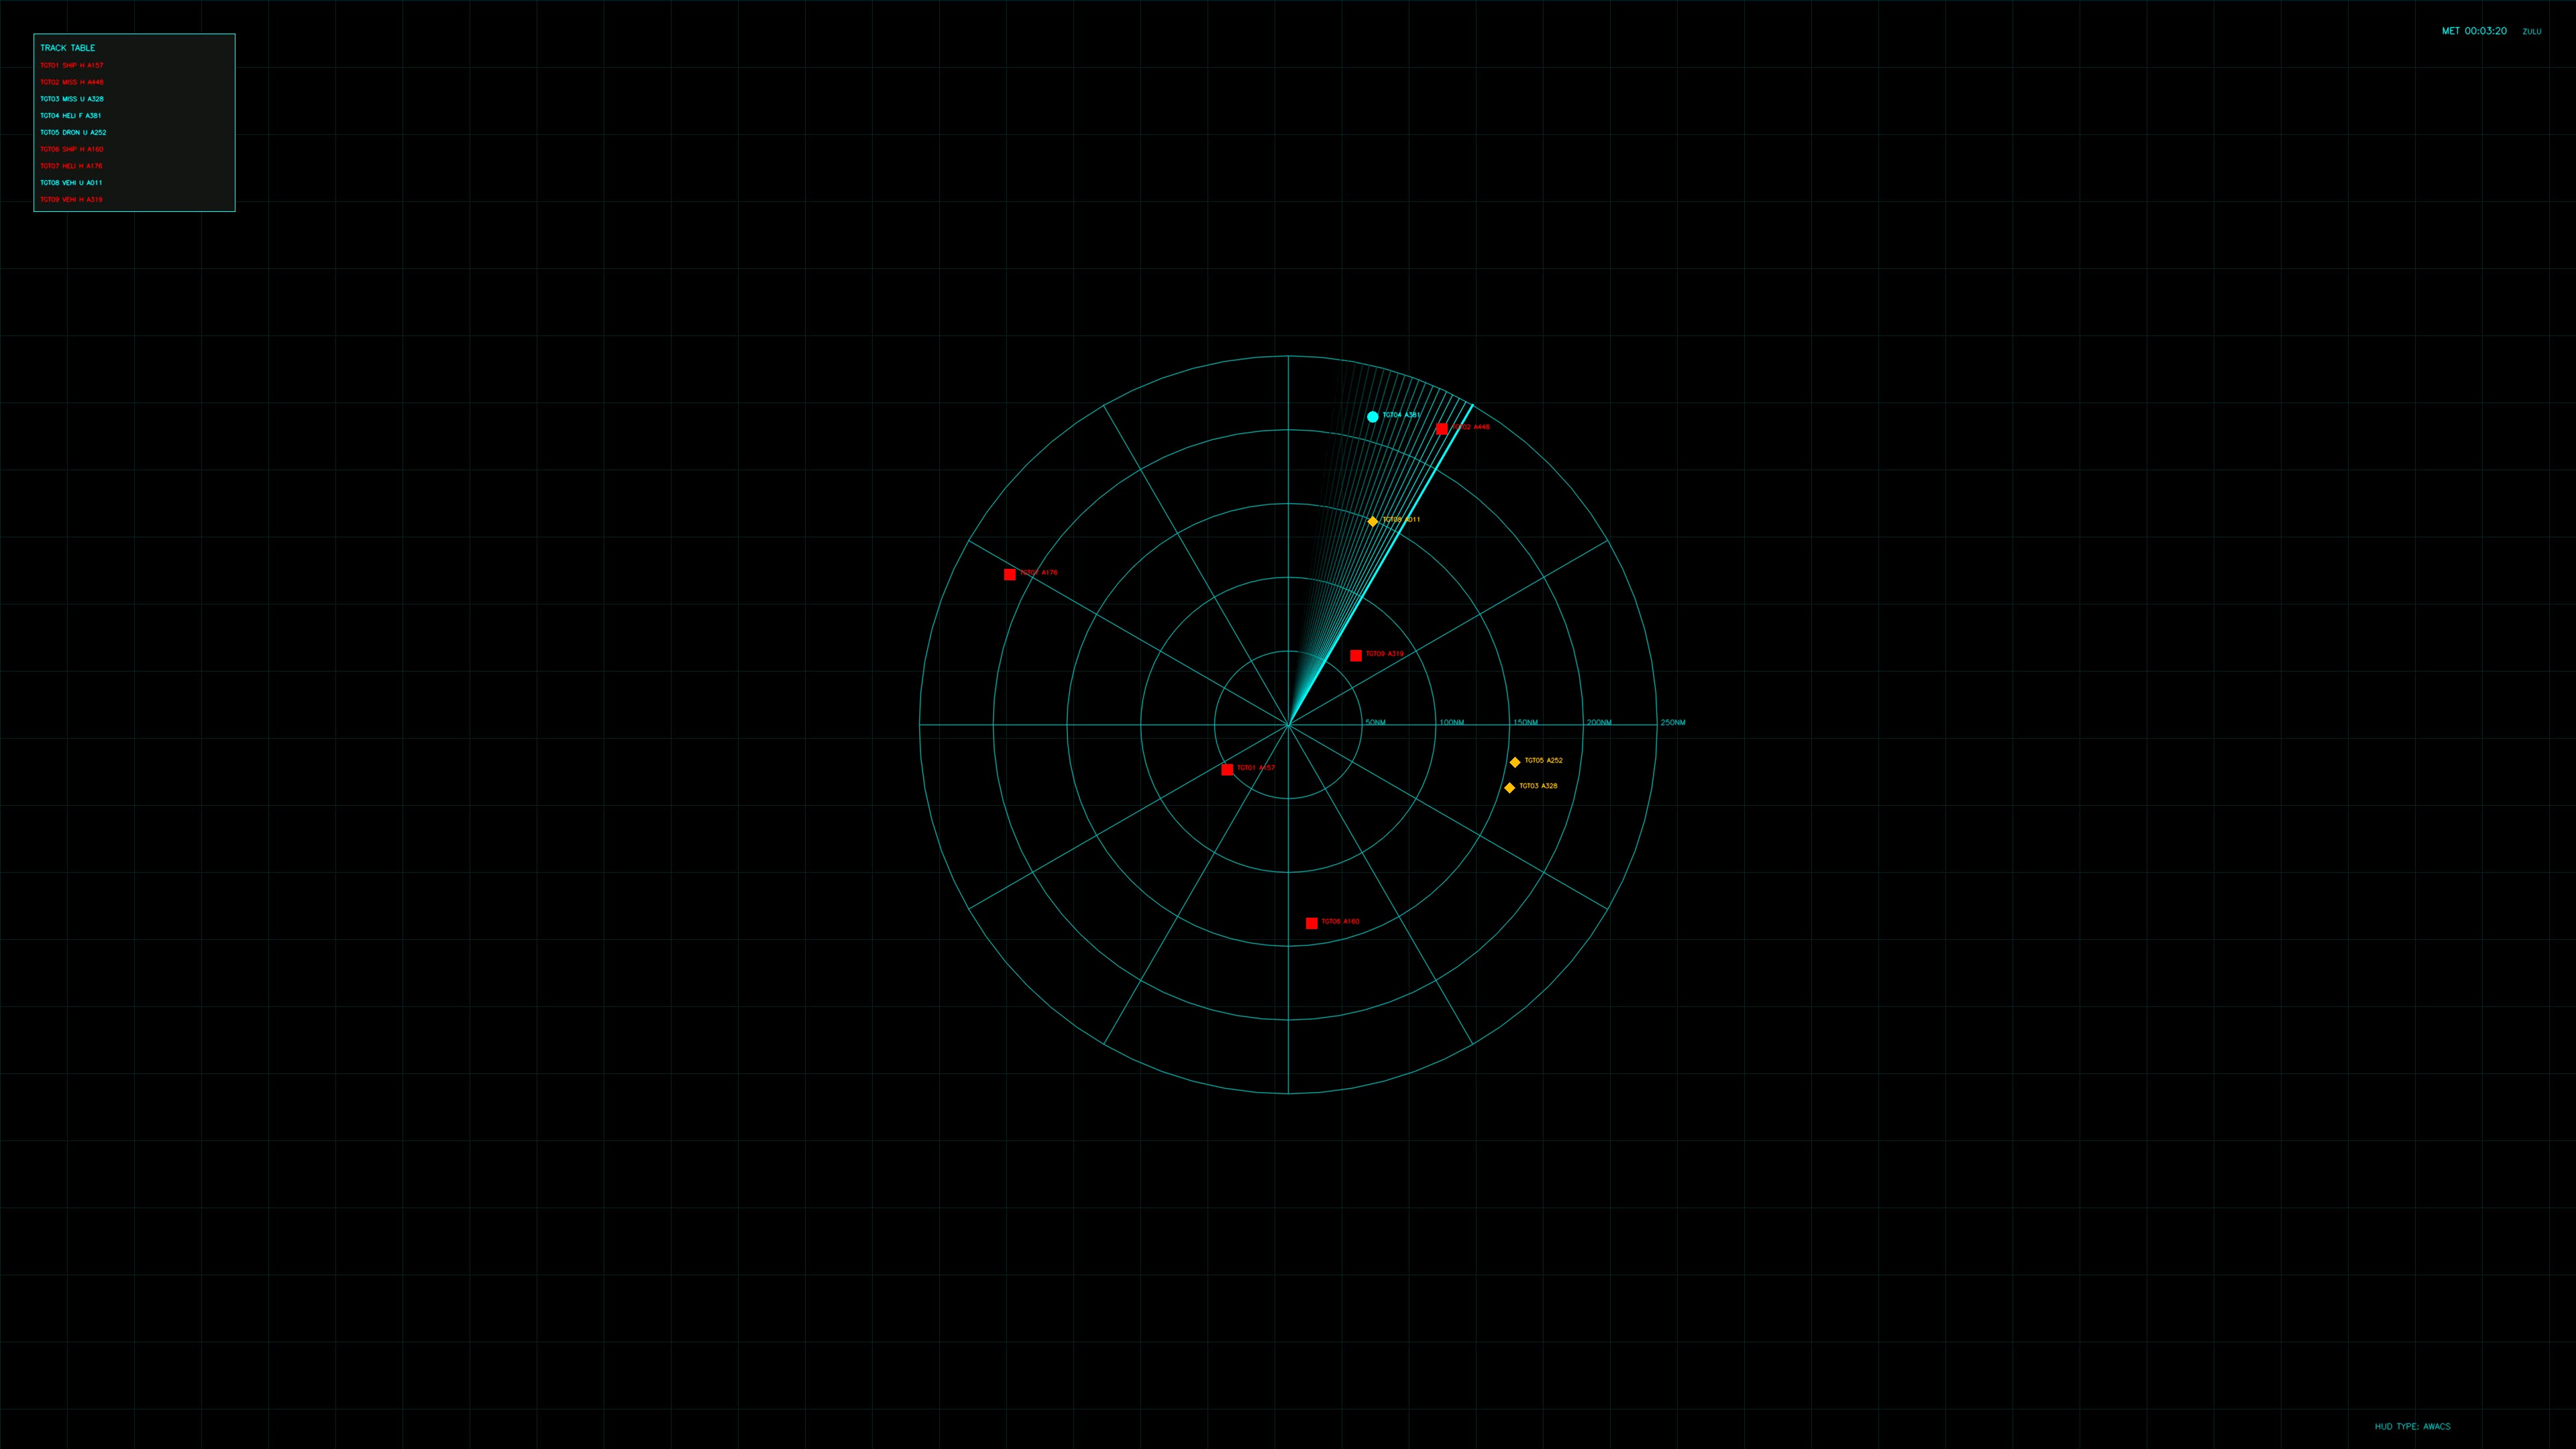The width and height of the screenshot is (2576, 1449).
Task: Select TGT04 HELI F entry in track table
Action: [x=70, y=115]
